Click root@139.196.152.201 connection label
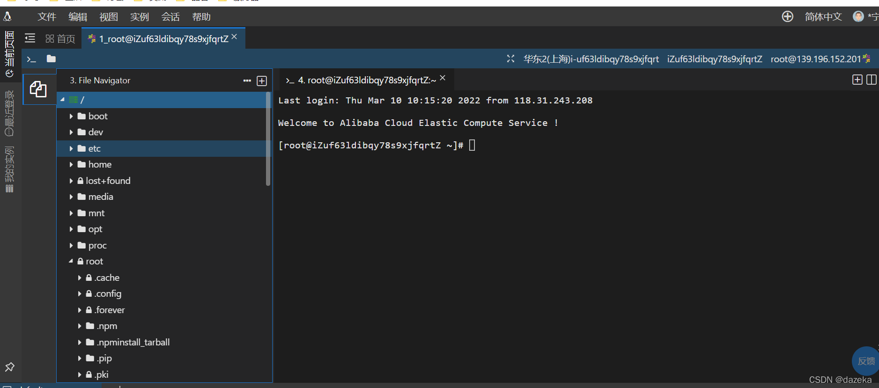Viewport: 879px width, 388px height. 816,59
